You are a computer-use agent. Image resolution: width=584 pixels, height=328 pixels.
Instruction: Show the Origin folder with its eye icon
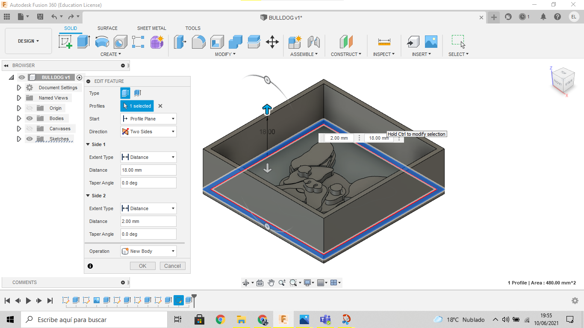click(29, 108)
